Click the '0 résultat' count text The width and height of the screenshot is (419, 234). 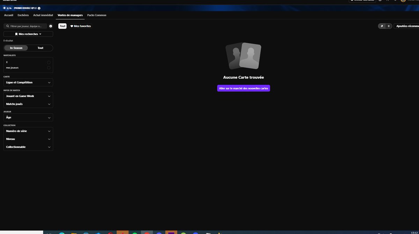[8, 41]
